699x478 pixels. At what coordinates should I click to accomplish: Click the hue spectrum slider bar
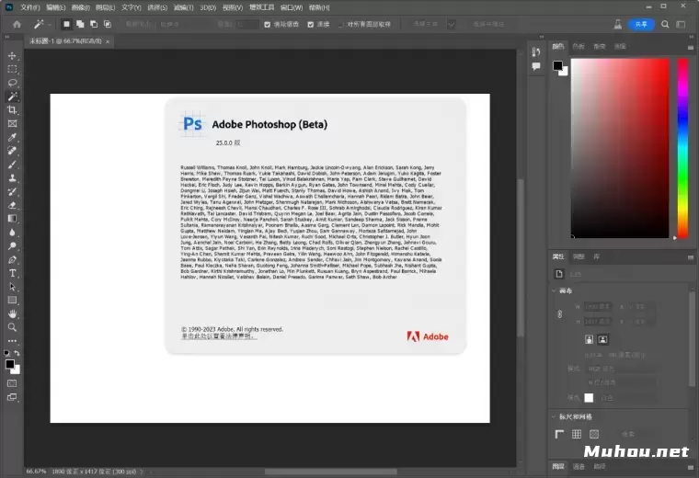click(682, 148)
